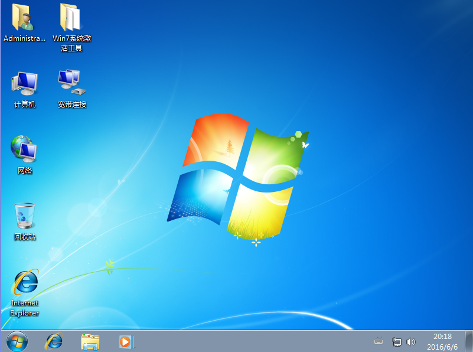Launch Windows Media Player from the taskbar

(x=126, y=341)
